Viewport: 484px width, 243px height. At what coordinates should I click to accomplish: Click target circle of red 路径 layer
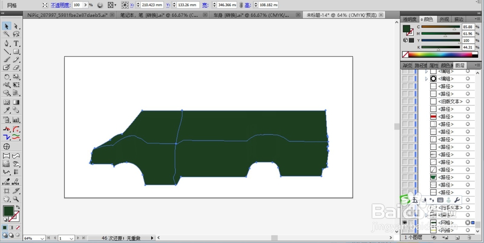tap(468, 116)
